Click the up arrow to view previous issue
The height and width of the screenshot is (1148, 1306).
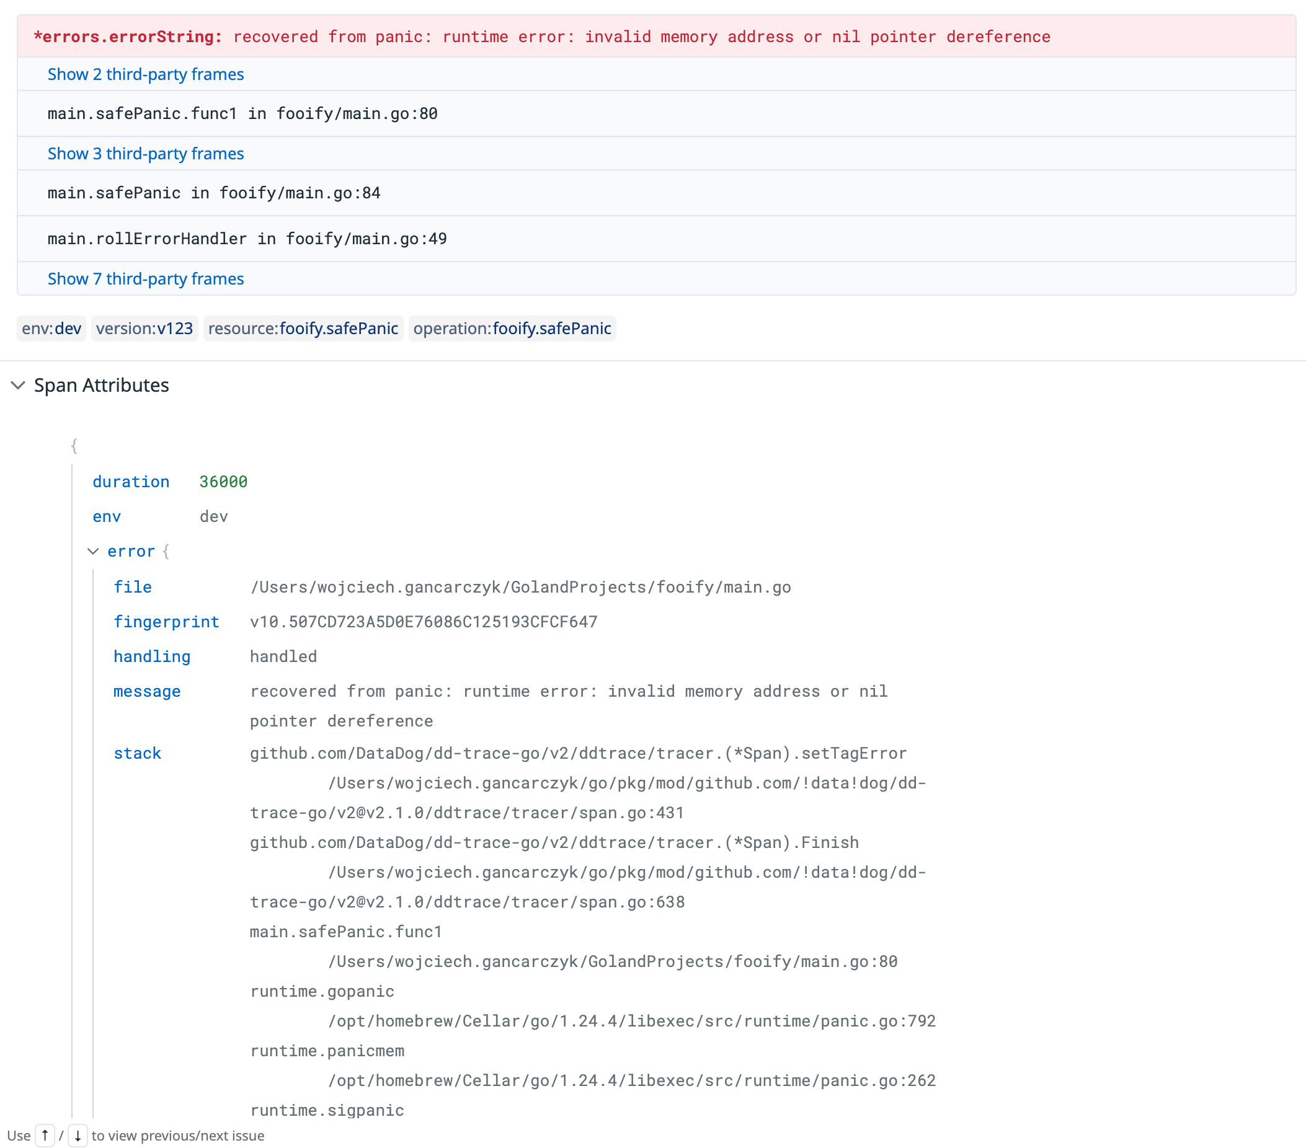tap(45, 1136)
